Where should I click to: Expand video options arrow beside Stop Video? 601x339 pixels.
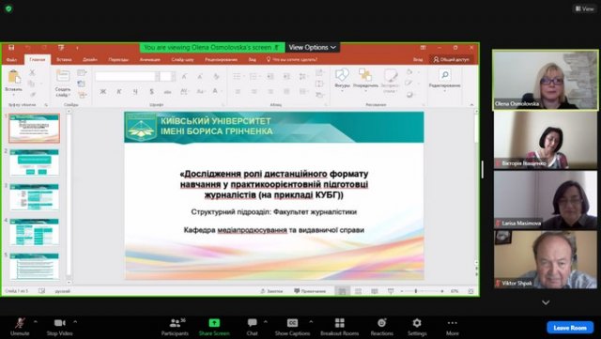tap(75, 322)
